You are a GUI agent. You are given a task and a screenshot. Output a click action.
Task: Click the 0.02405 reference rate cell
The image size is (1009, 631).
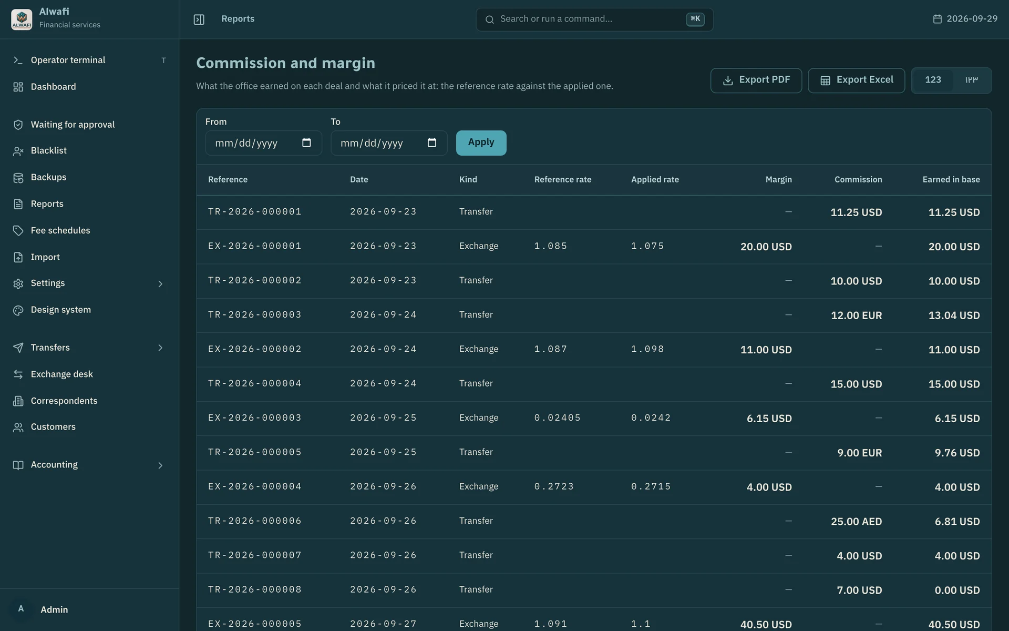[x=558, y=418]
